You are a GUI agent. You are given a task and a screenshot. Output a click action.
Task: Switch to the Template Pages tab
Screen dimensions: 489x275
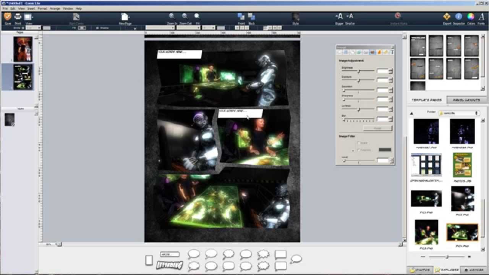pyautogui.click(x=426, y=100)
